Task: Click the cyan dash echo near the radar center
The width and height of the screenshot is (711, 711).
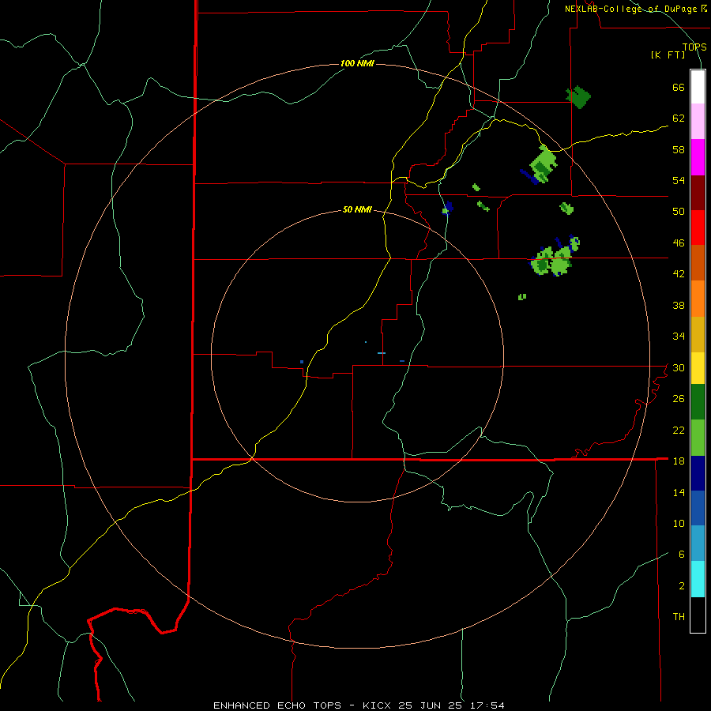Action: pyautogui.click(x=382, y=353)
